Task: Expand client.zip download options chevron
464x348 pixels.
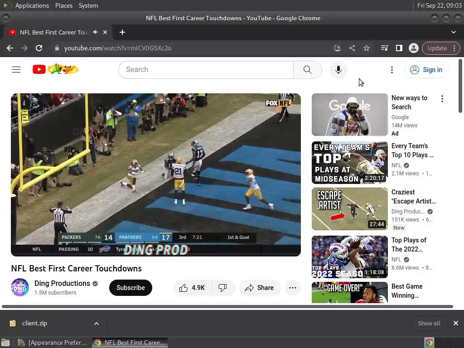Action: [97, 324]
